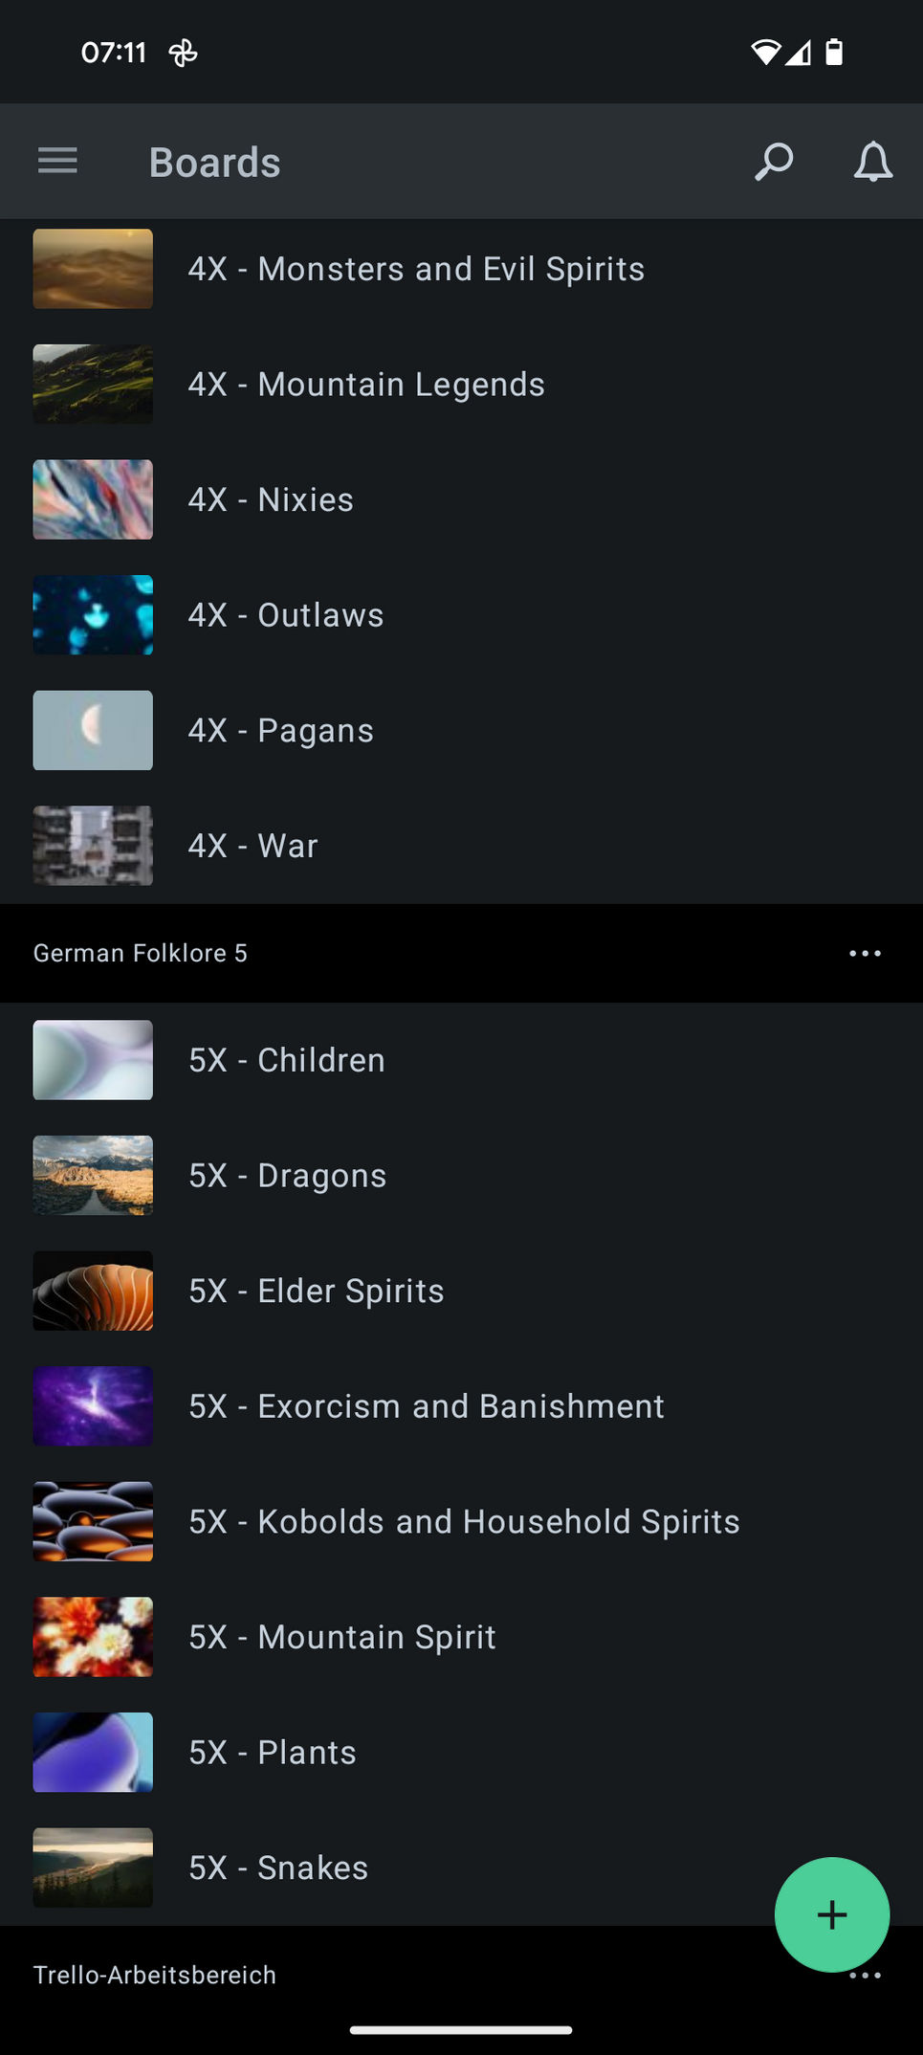Open the 5X - Plants board
Viewport: 923px width, 2055px height.
click(273, 1753)
